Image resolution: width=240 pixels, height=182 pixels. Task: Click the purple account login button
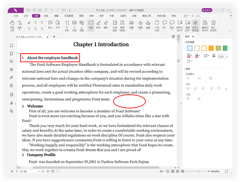[207, 10]
